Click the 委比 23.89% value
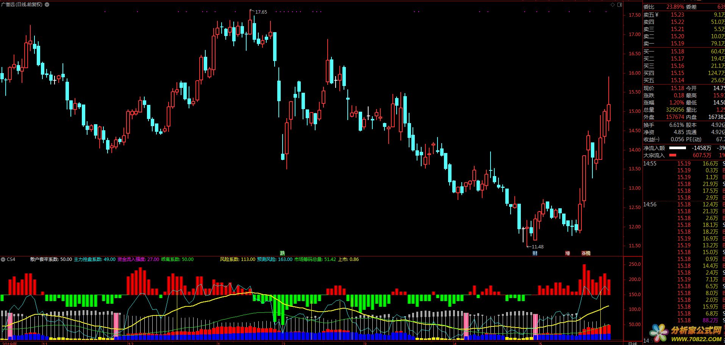The width and height of the screenshot is (725, 345). pyautogui.click(x=675, y=7)
